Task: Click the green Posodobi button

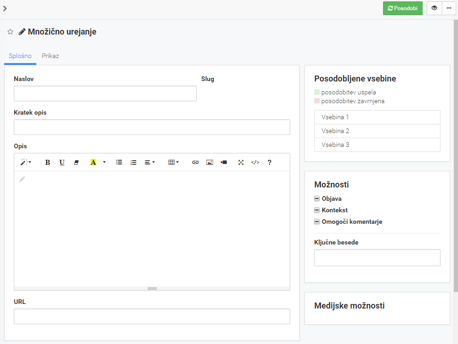Action: point(403,8)
